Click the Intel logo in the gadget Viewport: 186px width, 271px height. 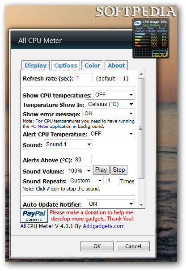coord(138,23)
